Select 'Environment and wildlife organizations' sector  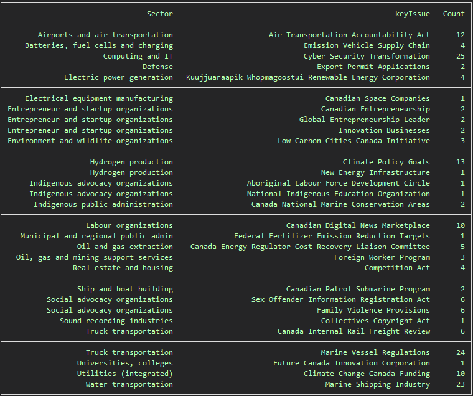tap(90, 141)
